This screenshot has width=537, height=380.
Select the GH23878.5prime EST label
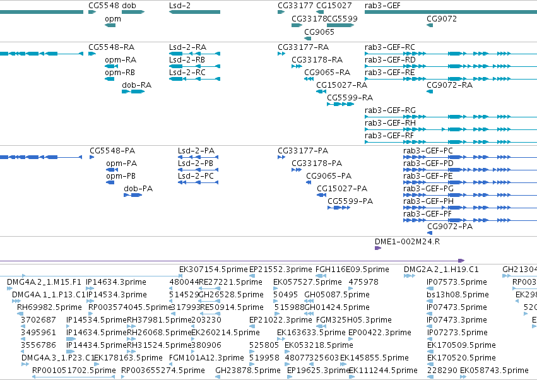[248, 371]
